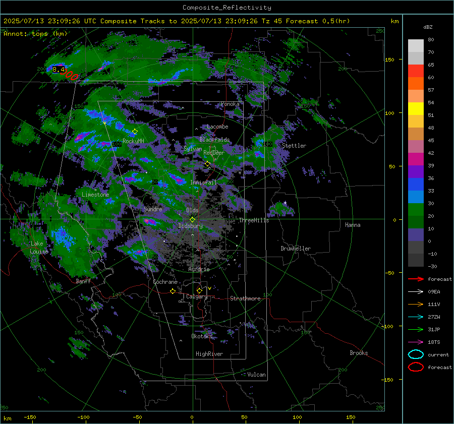This screenshot has width=454, height=424.
Task: Click the Vulcan city label
Action: (256, 374)
